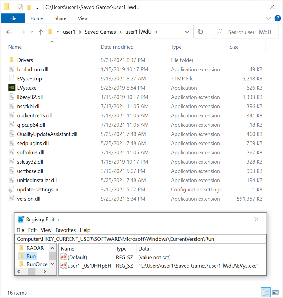Open Registry Editor View menu
283x298 pixels.
coord(46,230)
